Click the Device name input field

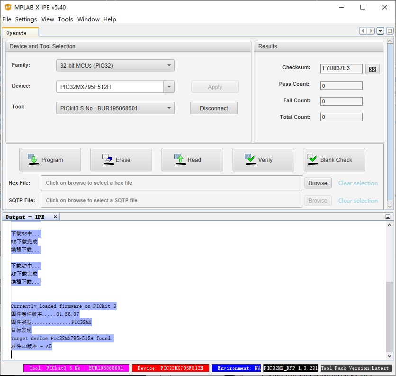110,87
